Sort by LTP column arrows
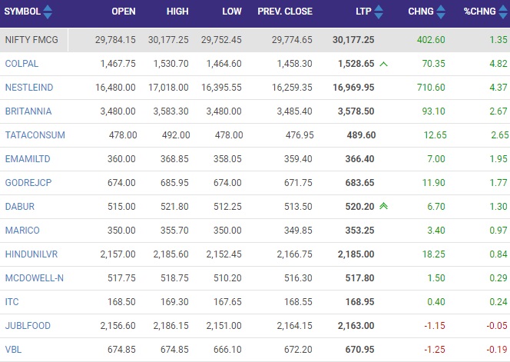This screenshot has width=510, height=362. (x=379, y=12)
